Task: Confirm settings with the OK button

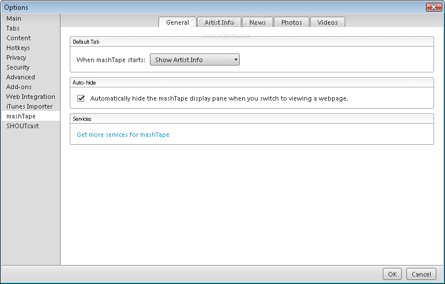Action: (x=392, y=274)
